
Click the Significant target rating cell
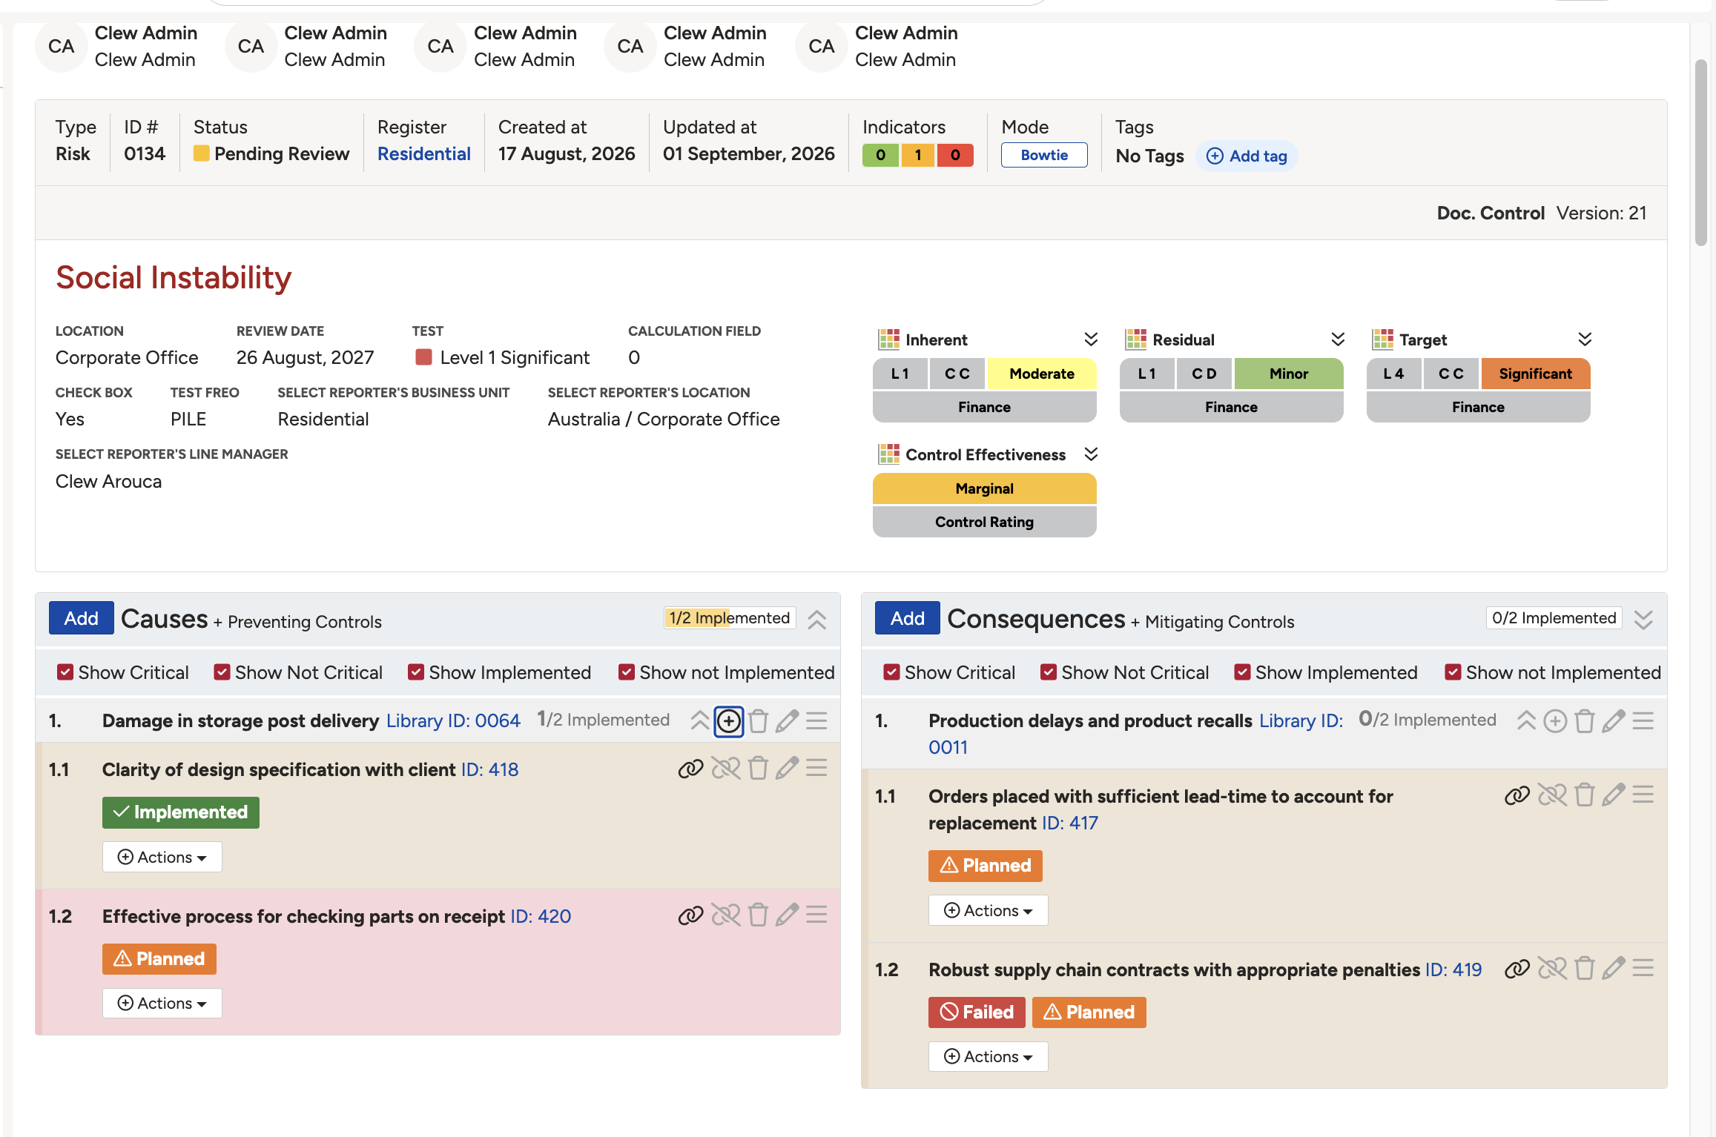[1535, 374]
